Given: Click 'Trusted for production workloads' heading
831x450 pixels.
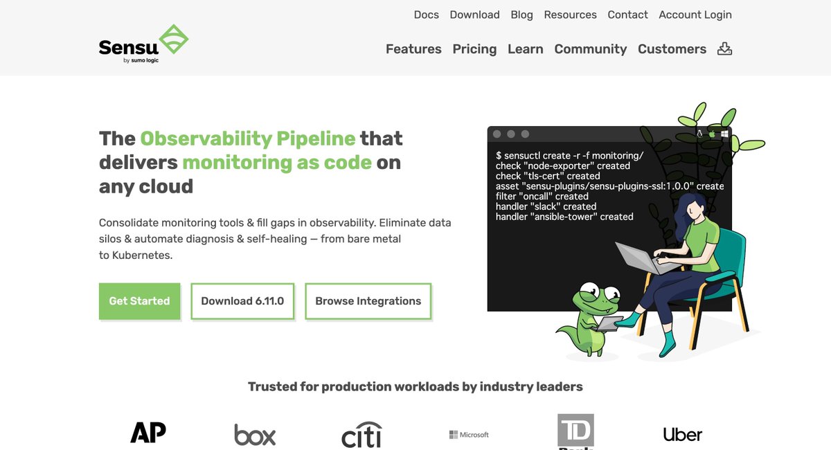Looking at the screenshot, I should pos(415,386).
